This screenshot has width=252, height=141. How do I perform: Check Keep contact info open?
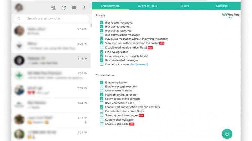pos(101,103)
